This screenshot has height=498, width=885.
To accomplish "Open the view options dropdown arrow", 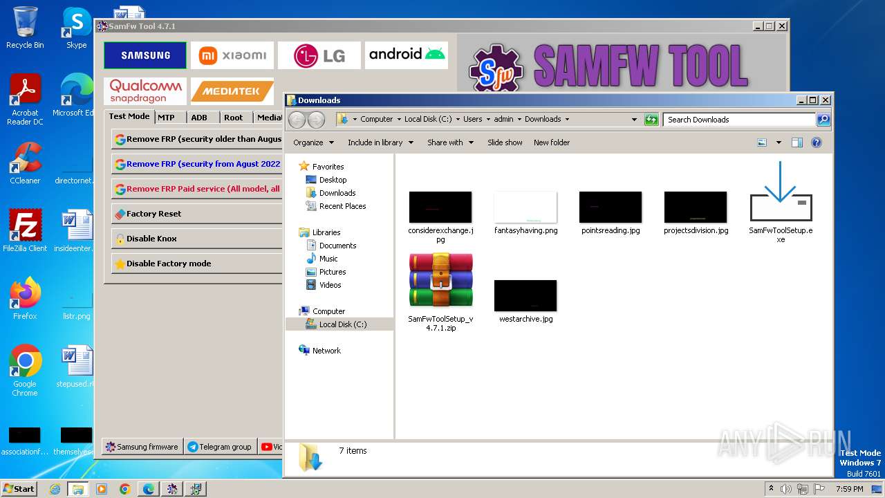I will point(779,142).
